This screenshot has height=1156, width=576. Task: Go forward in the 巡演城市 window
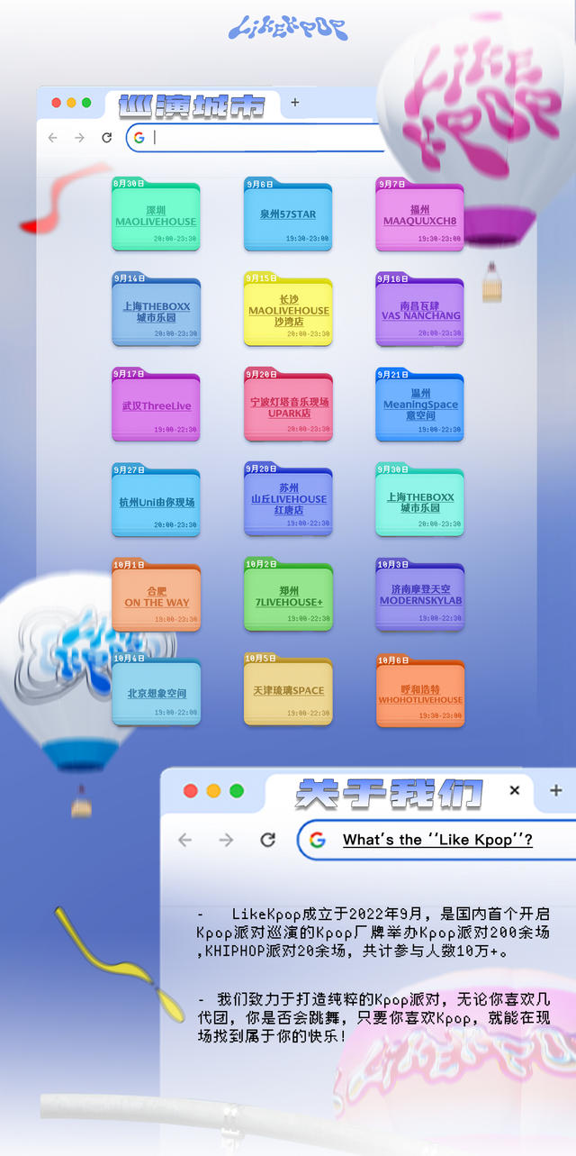79,138
